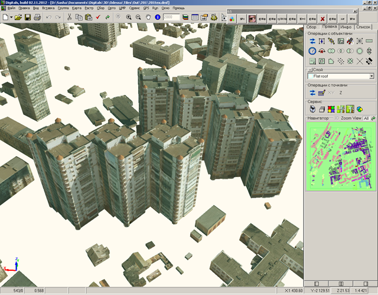This screenshot has height=295, width=378.
Task: Save the map with the floppy disk icon
Action: click(x=28, y=18)
